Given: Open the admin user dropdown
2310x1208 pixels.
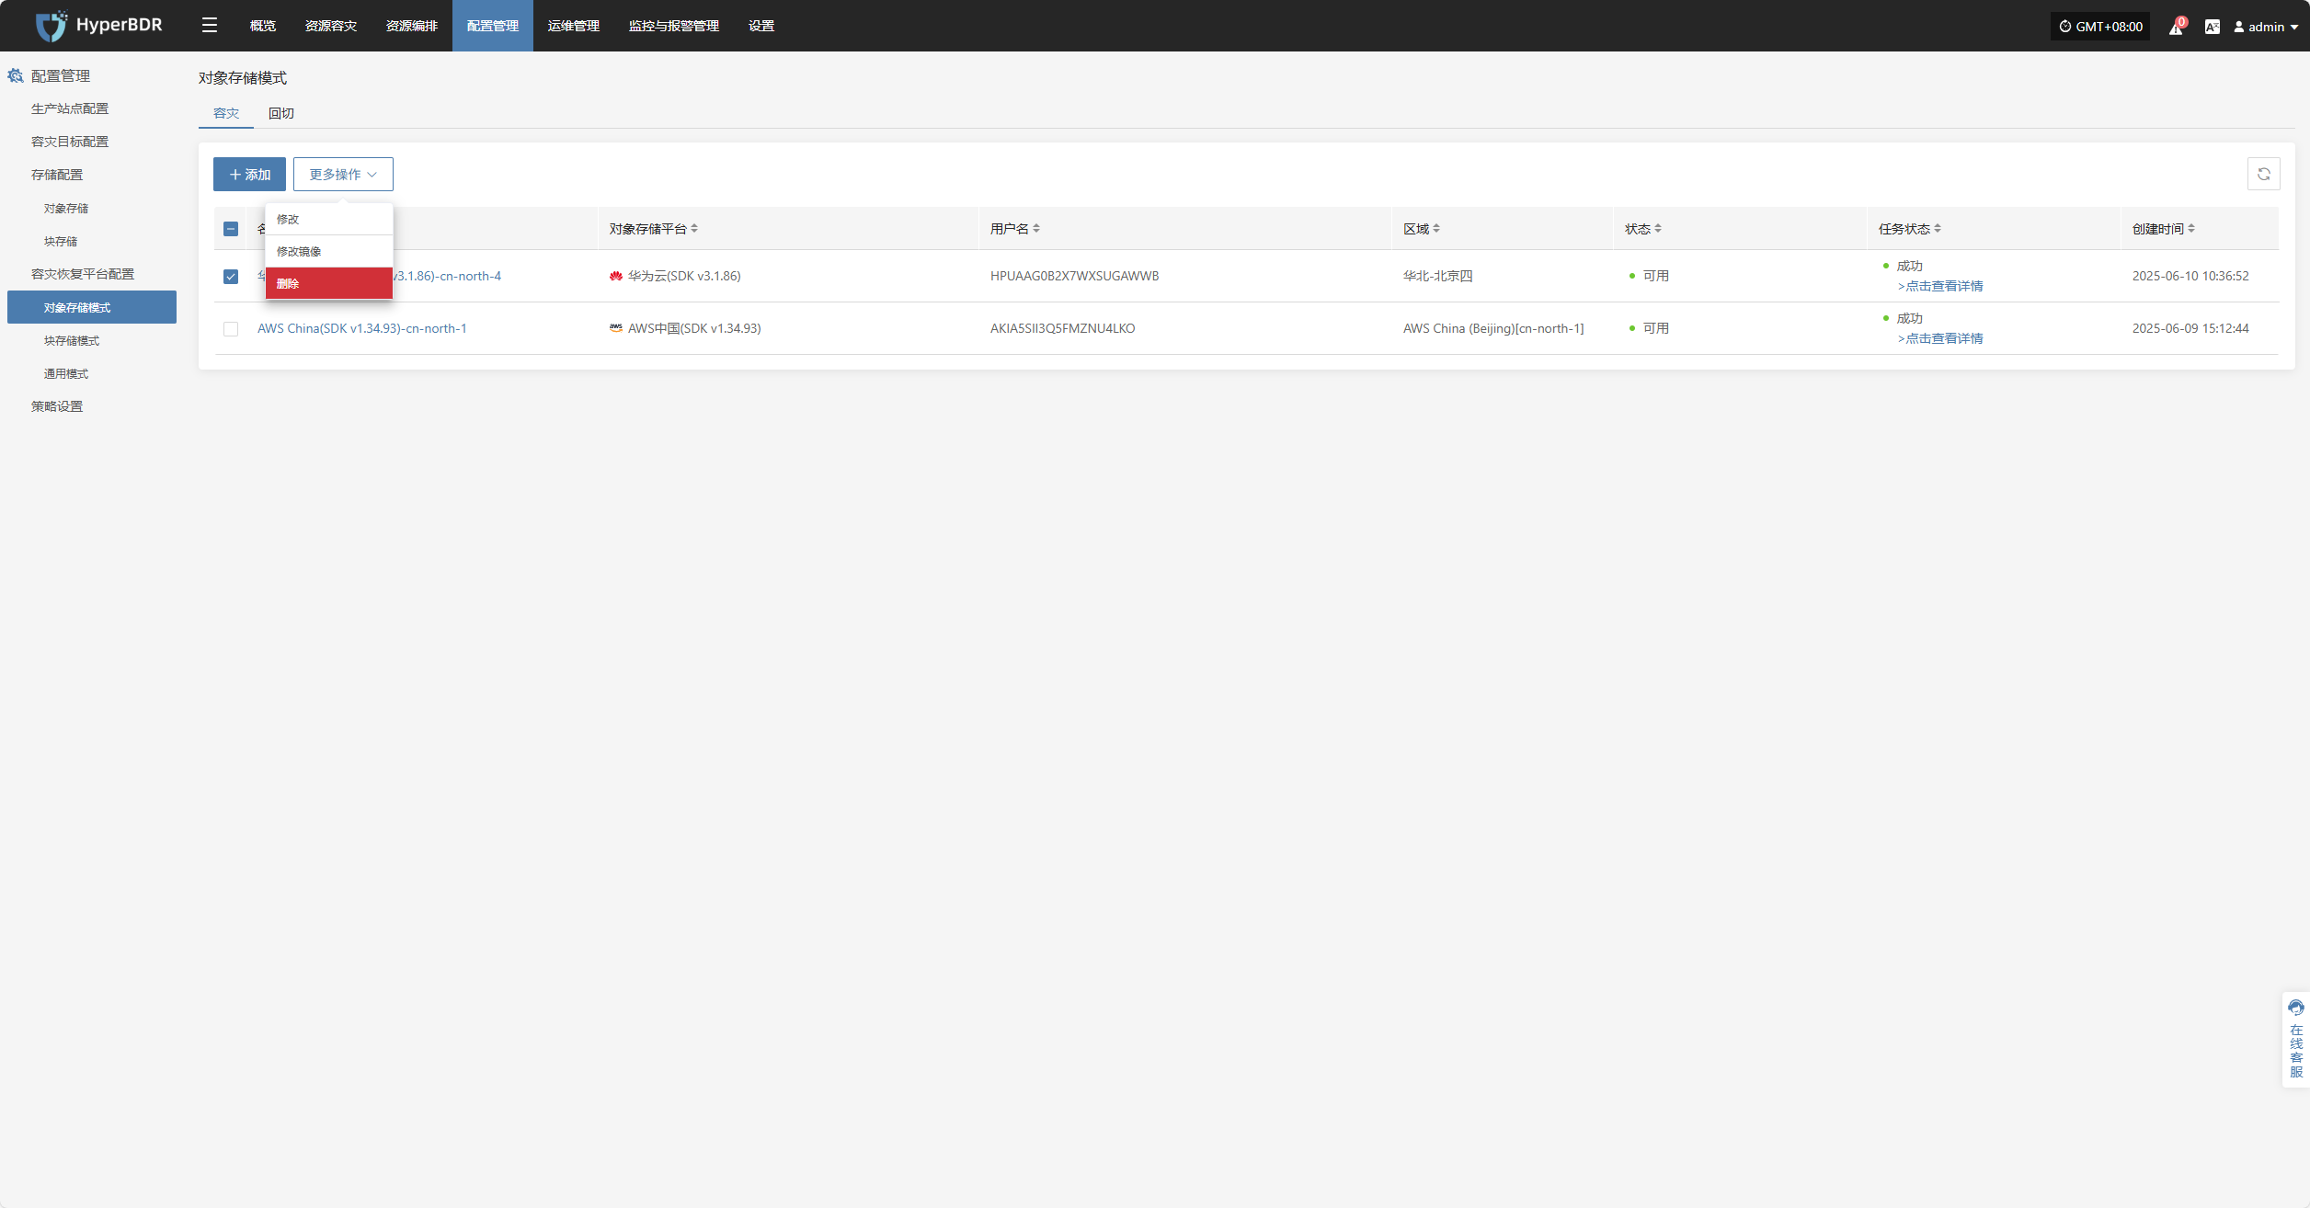Looking at the screenshot, I should [x=2266, y=27].
